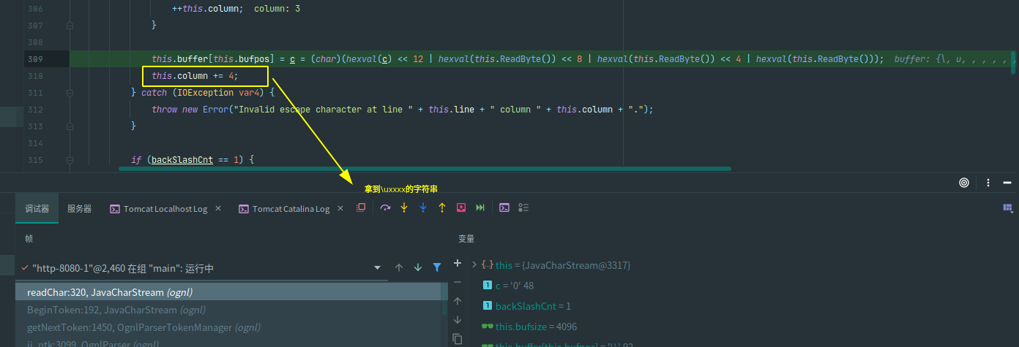Click the Step Out up arrow
Image resolution: width=1019 pixels, height=347 pixels.
tap(442, 208)
